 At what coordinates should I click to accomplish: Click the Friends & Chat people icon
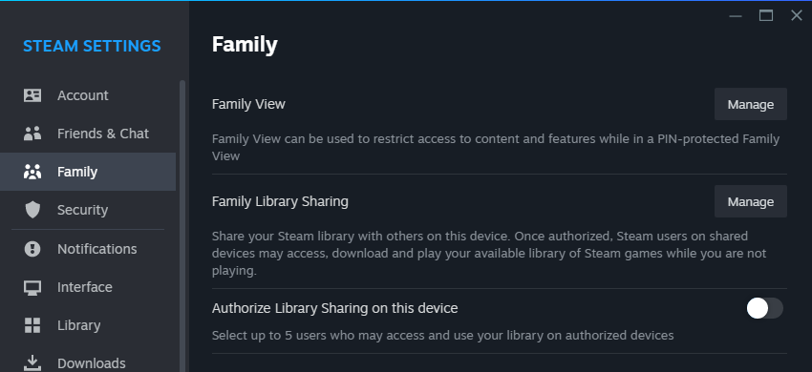32,134
